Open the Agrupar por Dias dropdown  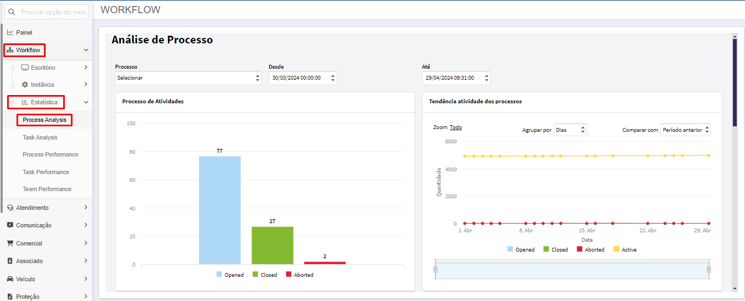pyautogui.click(x=570, y=130)
